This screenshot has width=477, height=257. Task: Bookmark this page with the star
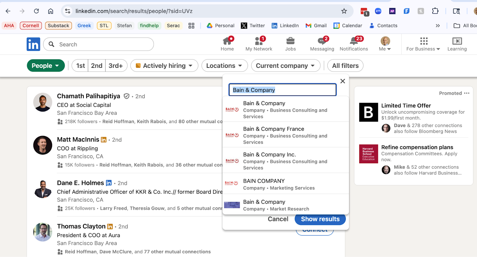344,11
